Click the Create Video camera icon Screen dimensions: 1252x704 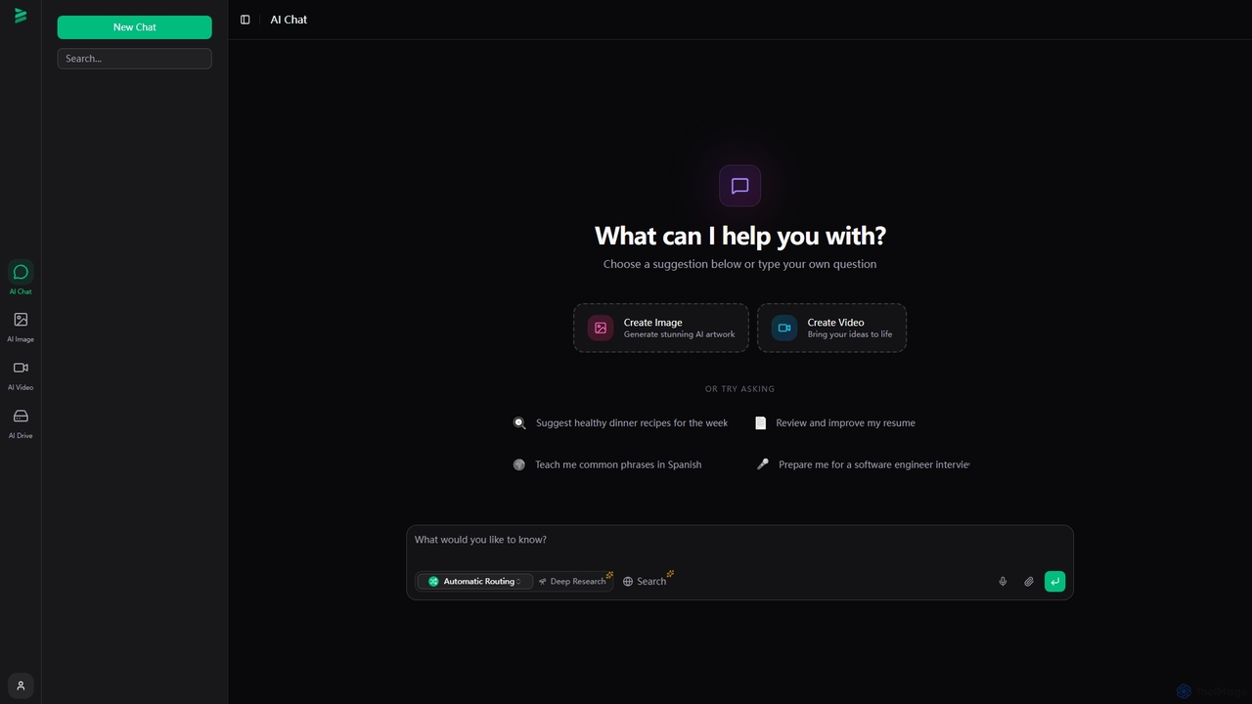tap(784, 328)
